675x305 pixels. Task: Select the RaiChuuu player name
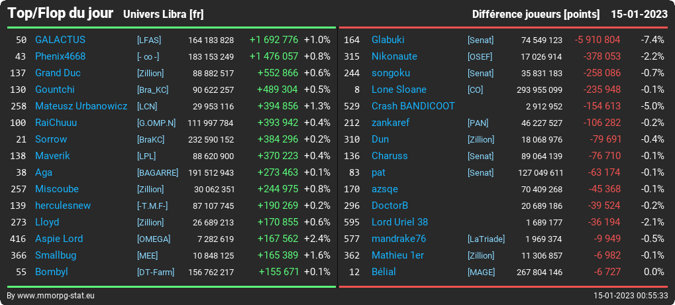point(56,123)
